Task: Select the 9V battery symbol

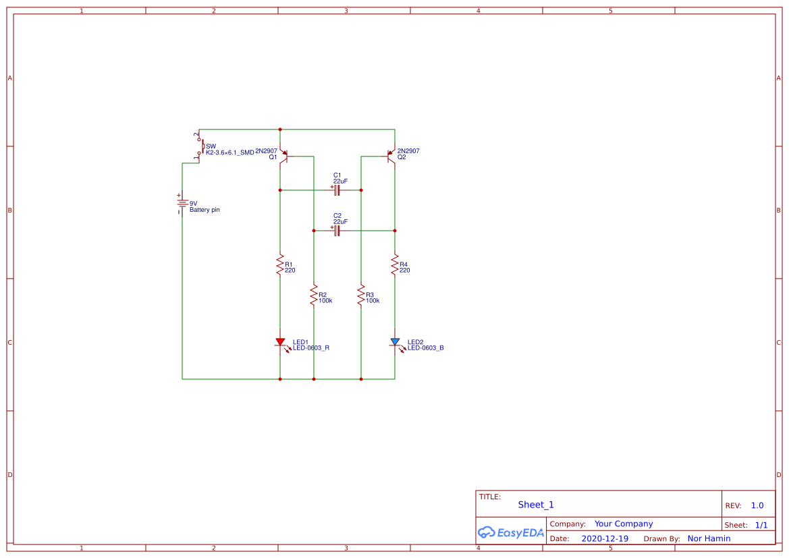Action: pyautogui.click(x=181, y=202)
